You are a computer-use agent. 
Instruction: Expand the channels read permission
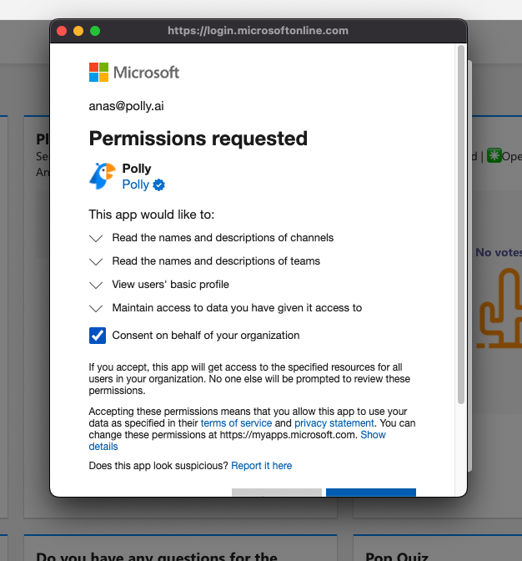coord(97,238)
